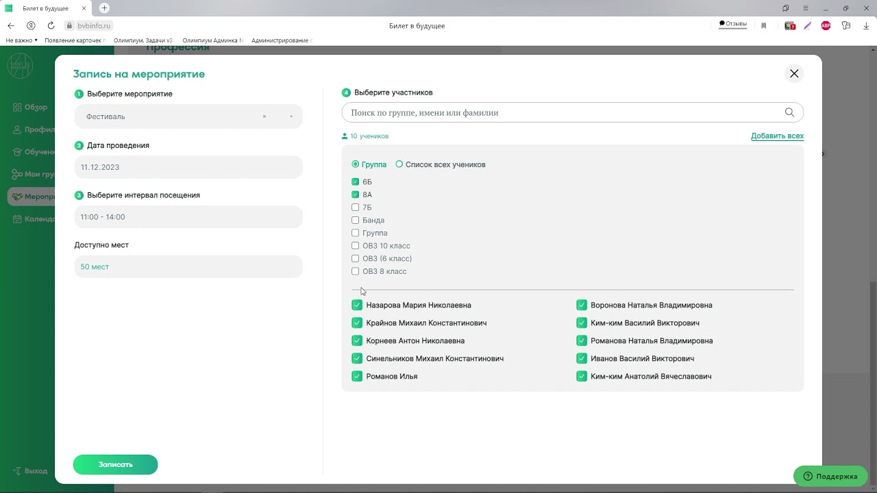Open the visit interval 11:00 - 14:00
The width and height of the screenshot is (877, 493).
188,217
